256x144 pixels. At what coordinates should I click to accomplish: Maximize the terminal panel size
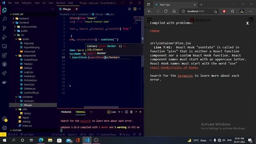pos(136,112)
